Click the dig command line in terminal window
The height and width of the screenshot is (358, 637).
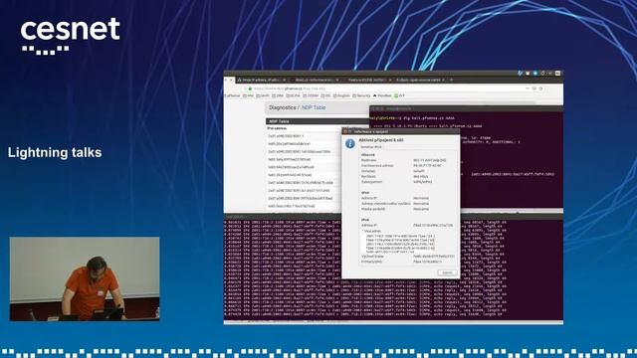[x=411, y=118]
